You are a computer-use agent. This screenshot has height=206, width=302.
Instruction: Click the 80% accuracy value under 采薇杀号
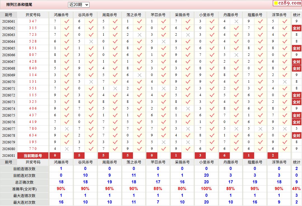[182, 189]
